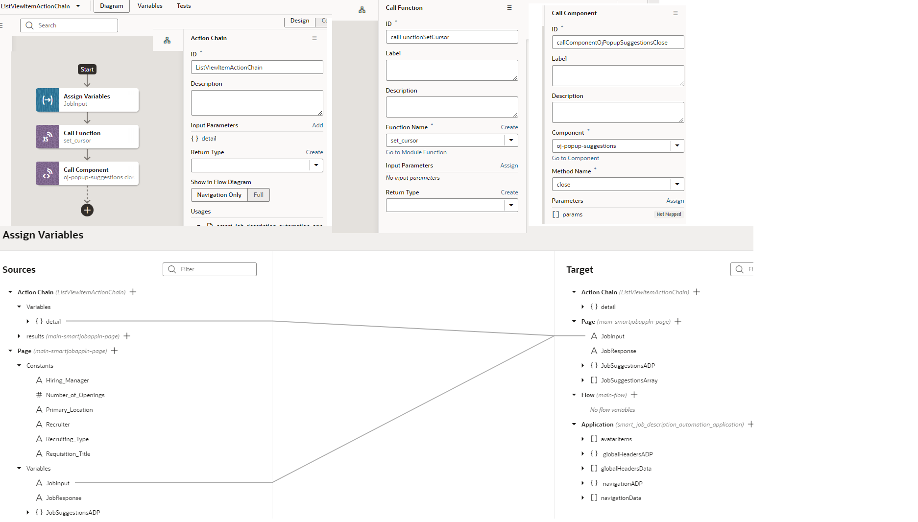This screenshot has height=522, width=918.
Task: Click the Go to Module Function link
Action: click(416, 152)
